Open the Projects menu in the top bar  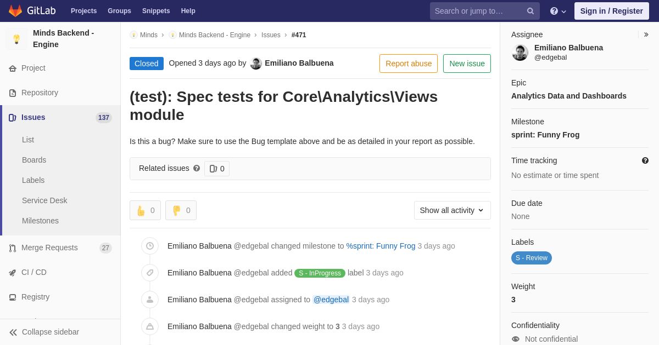[x=83, y=11]
